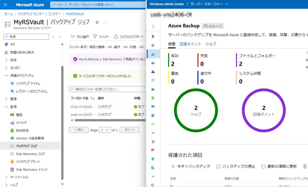Click the Windows Admin Center title
This screenshot has width=308, height=187.
coord(167,4)
